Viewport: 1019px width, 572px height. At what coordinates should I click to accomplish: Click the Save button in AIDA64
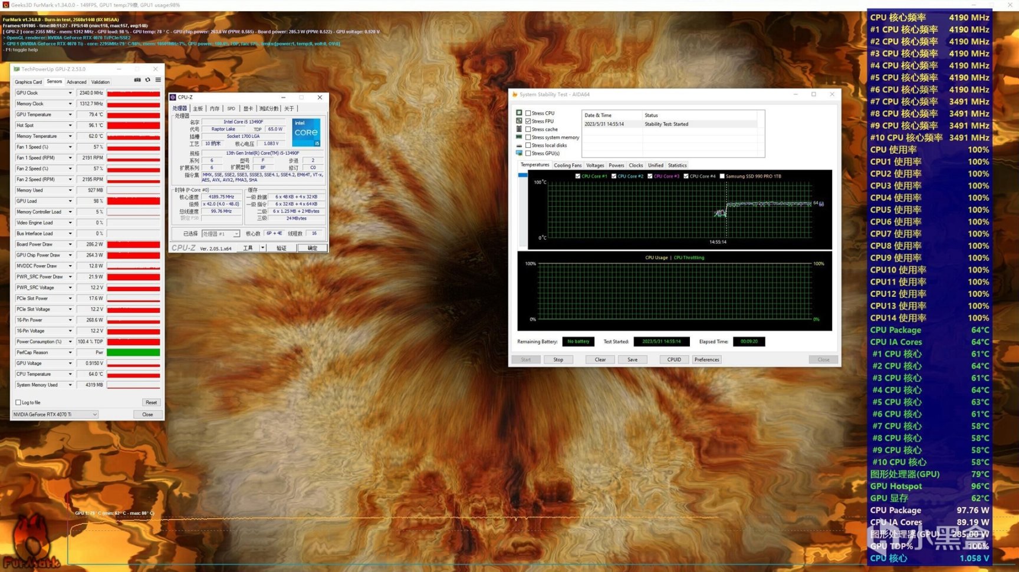click(x=632, y=359)
